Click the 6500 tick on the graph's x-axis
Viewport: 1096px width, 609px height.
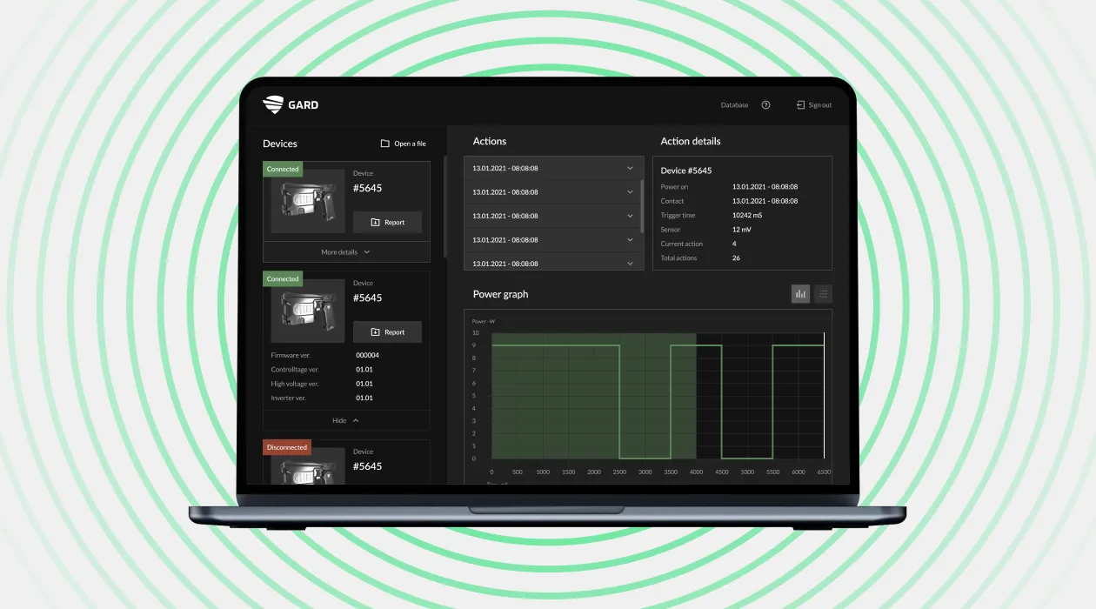824,472
